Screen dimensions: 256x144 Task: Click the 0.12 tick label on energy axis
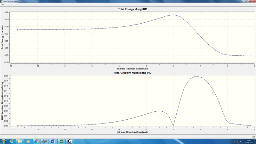click(6, 12)
